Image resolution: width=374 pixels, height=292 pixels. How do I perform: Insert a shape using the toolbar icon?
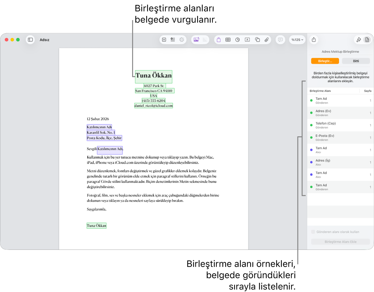[x=257, y=40]
